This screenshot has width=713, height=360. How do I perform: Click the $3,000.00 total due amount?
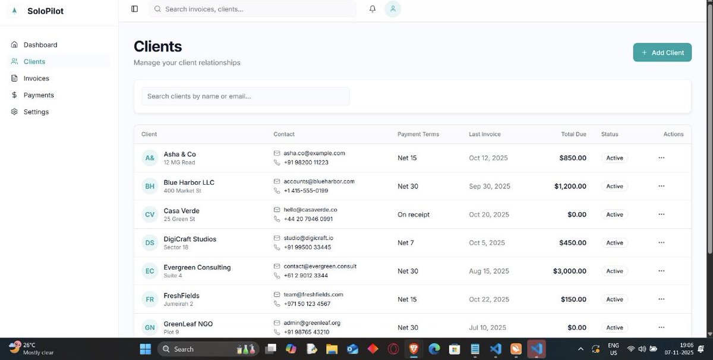pyautogui.click(x=569, y=271)
